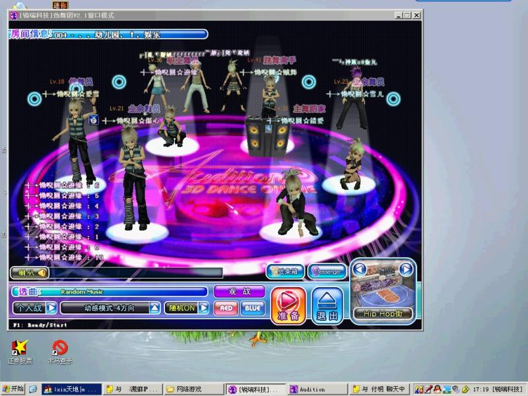
Task: Select the 职业舞员 player title
Action: tap(183, 60)
